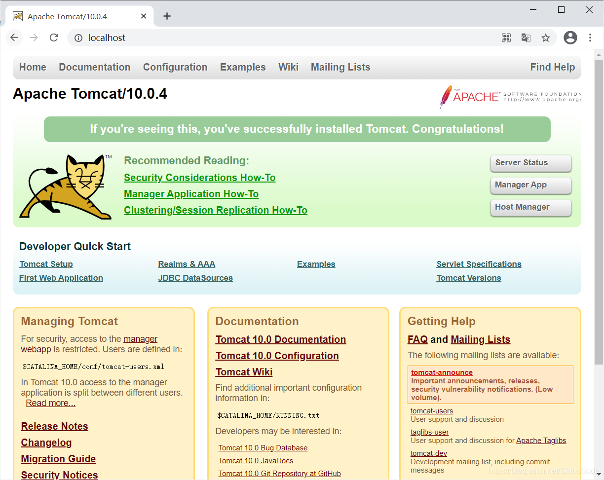Open Examples in the top nav bar
This screenshot has height=480, width=604.
[243, 67]
